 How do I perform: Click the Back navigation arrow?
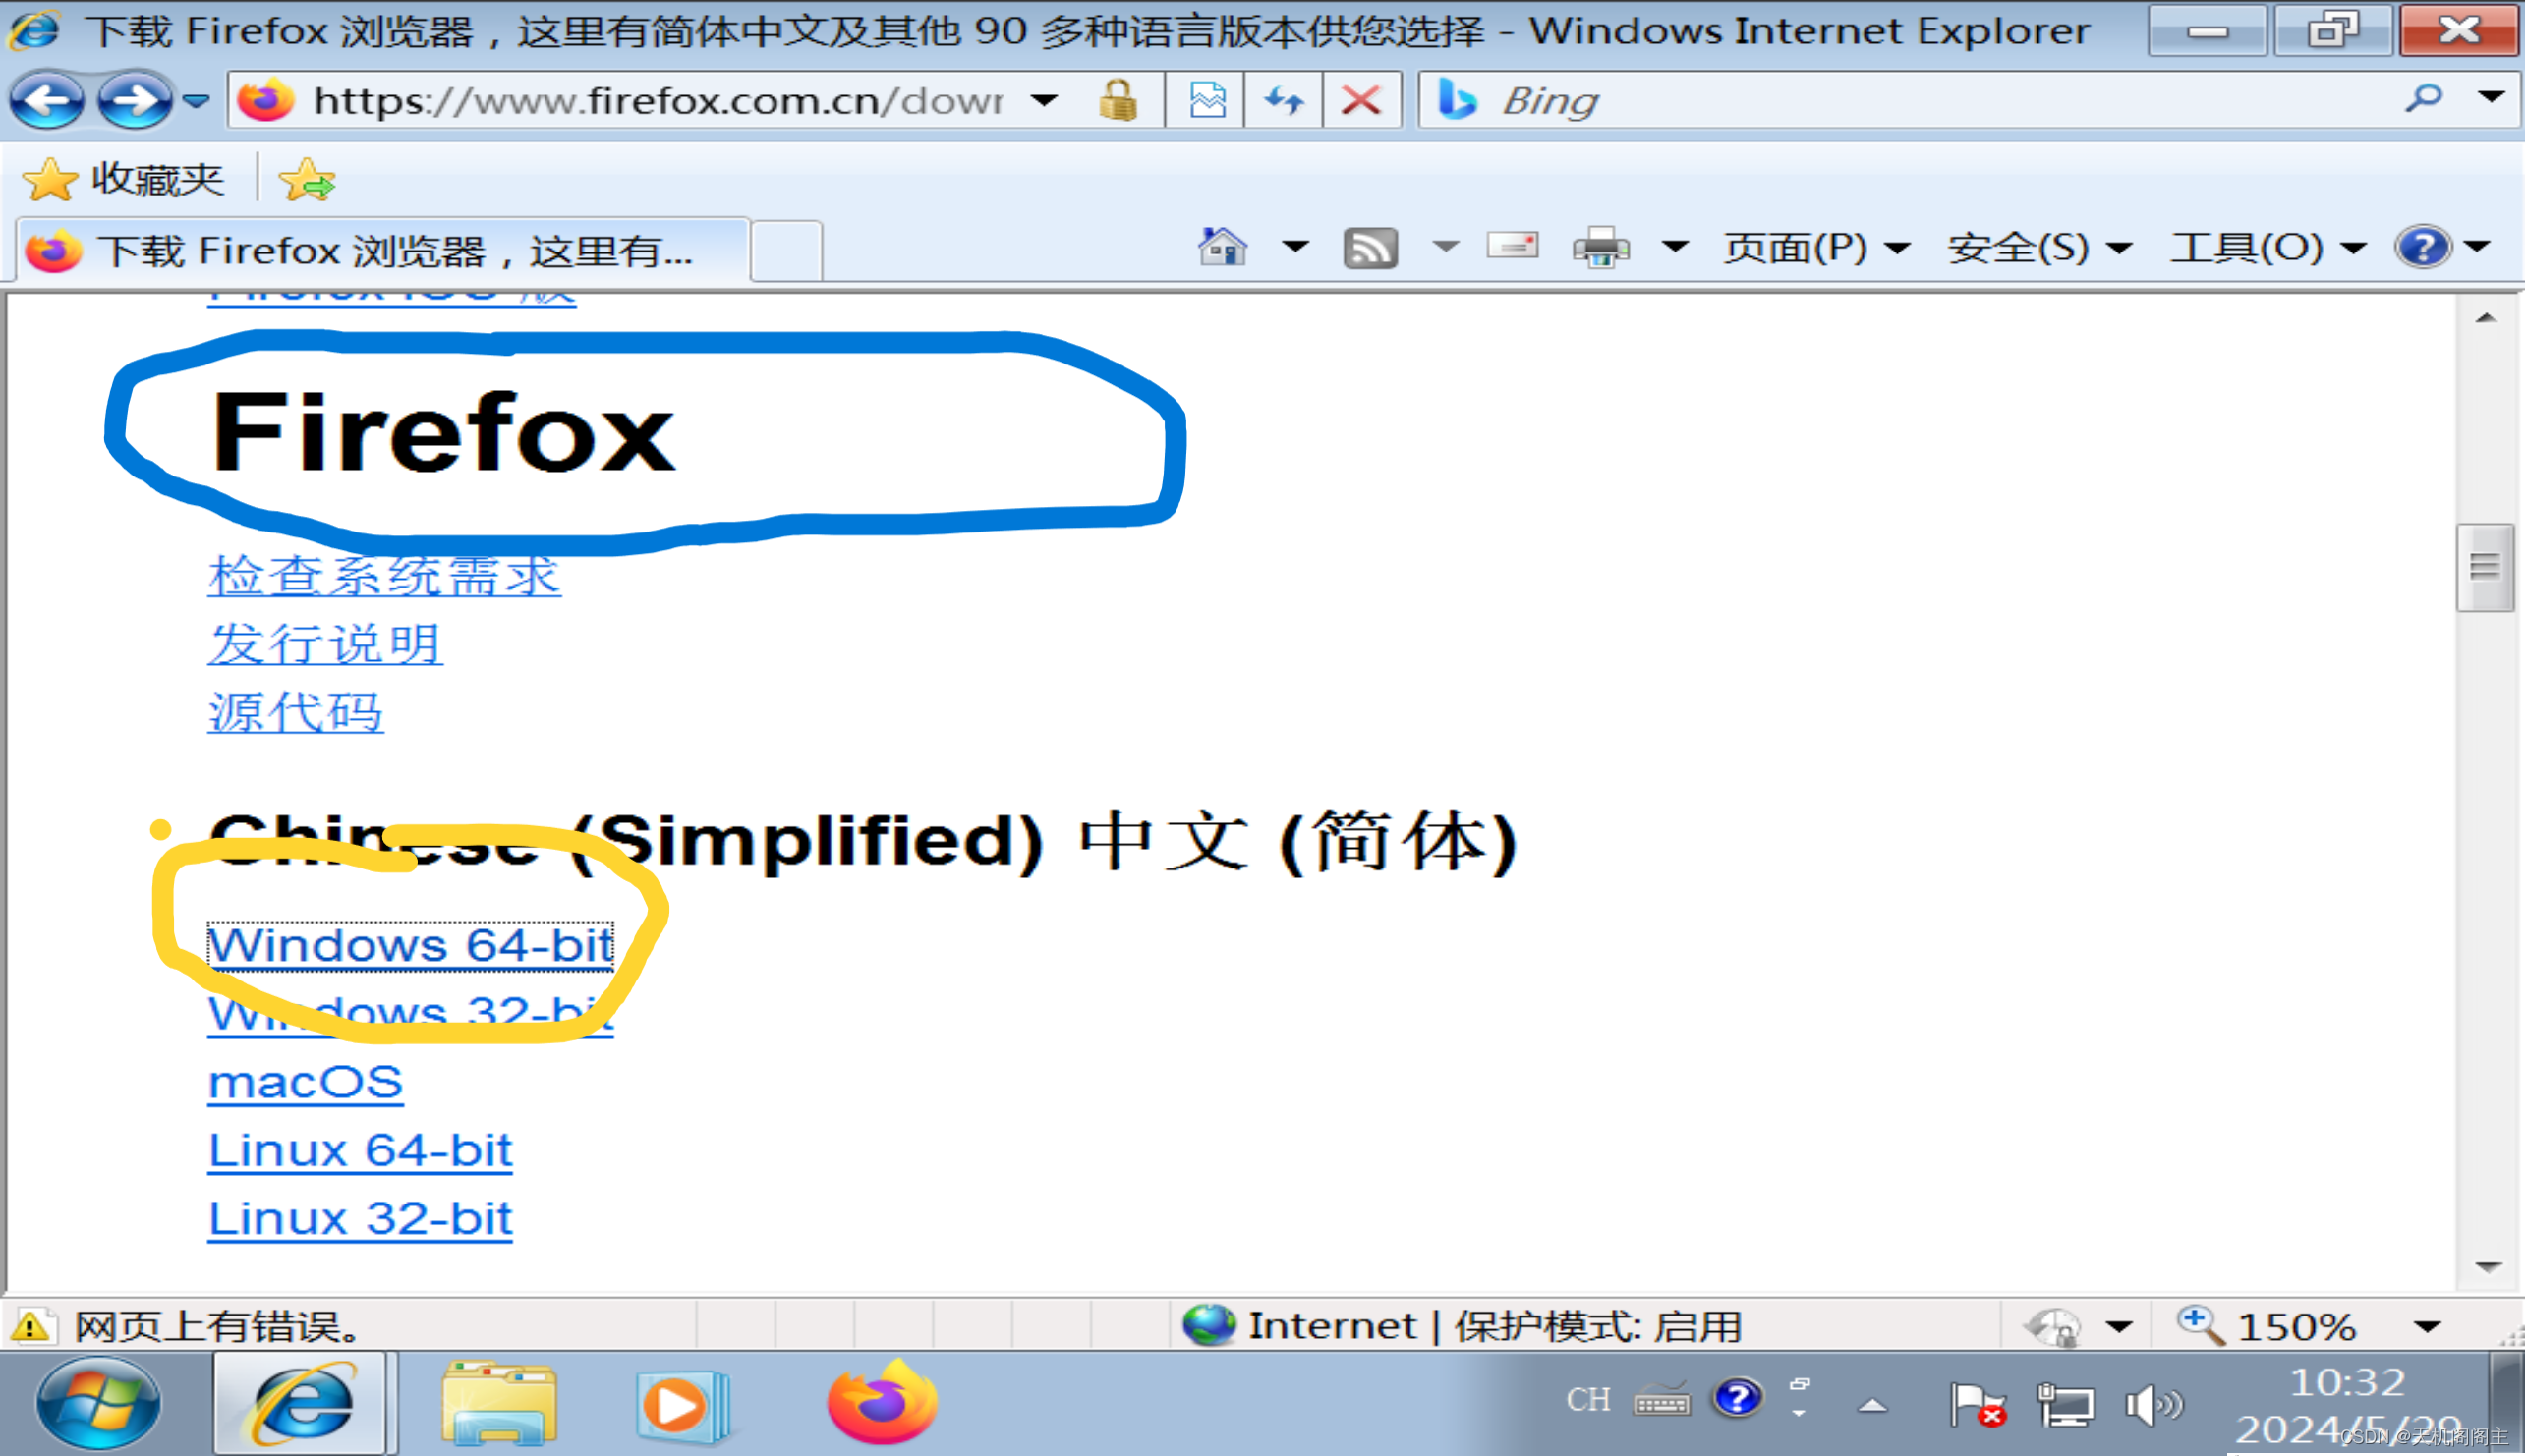46,100
